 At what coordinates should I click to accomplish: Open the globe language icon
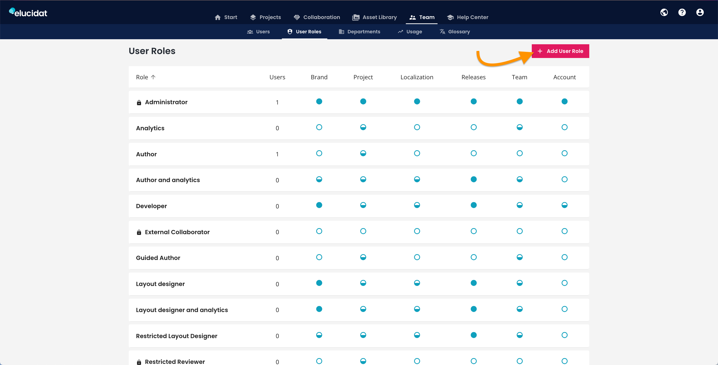point(664,12)
